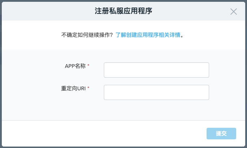The height and width of the screenshot is (148, 247).
Task: Click the light blue button in dialog footer
Action: [x=221, y=134]
